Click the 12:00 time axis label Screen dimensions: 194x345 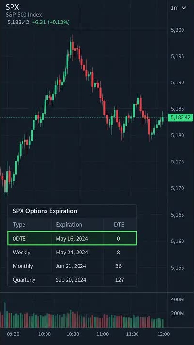pyautogui.click(x=163, y=334)
